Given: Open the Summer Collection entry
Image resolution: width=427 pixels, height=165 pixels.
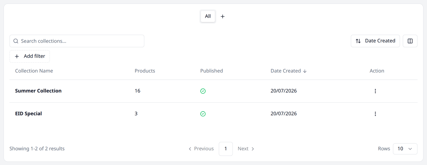Looking at the screenshot, I should point(38,91).
